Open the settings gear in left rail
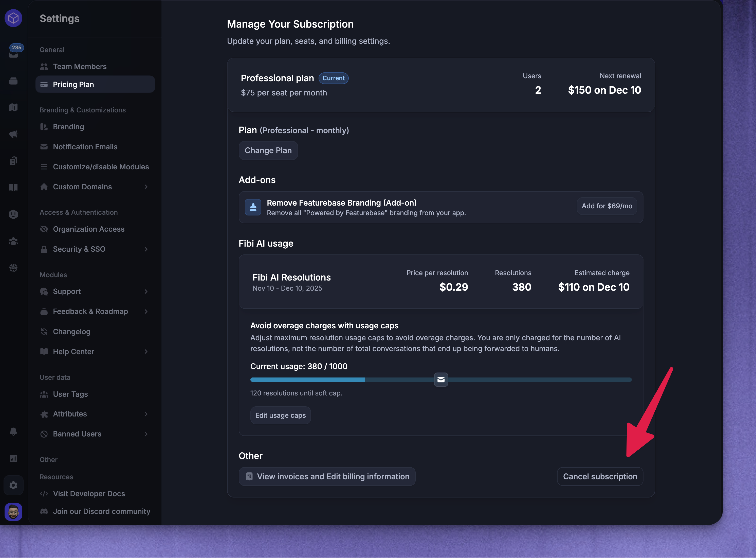The height and width of the screenshot is (558, 756). tap(13, 485)
